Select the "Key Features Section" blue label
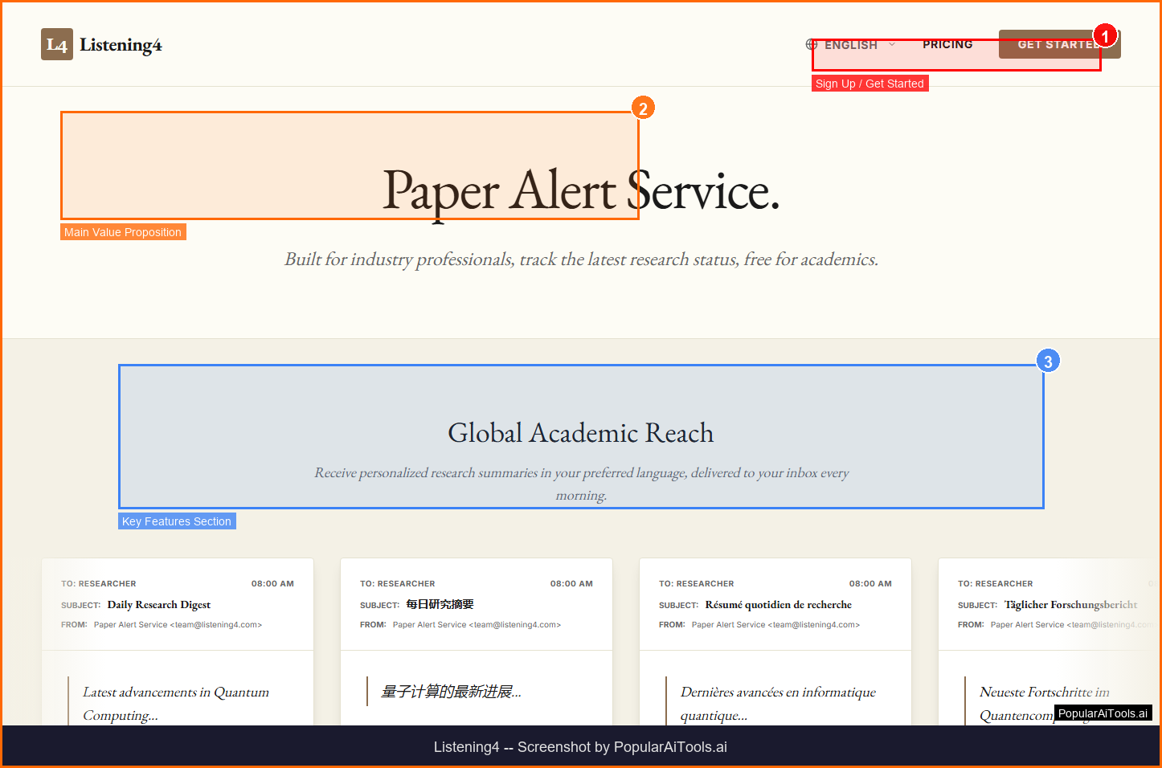The image size is (1162, 768). click(177, 521)
